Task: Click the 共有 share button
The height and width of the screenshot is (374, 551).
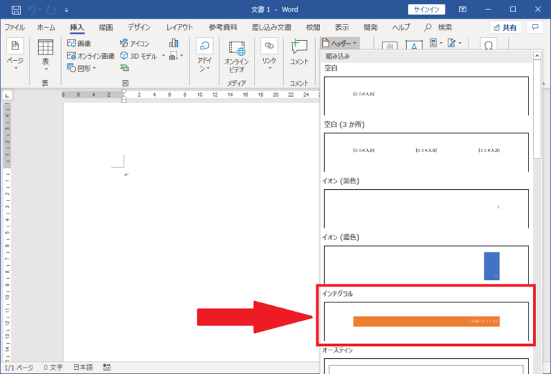Action: 506,27
